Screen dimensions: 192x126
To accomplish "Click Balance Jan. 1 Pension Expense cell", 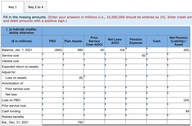I will point(136,50).
